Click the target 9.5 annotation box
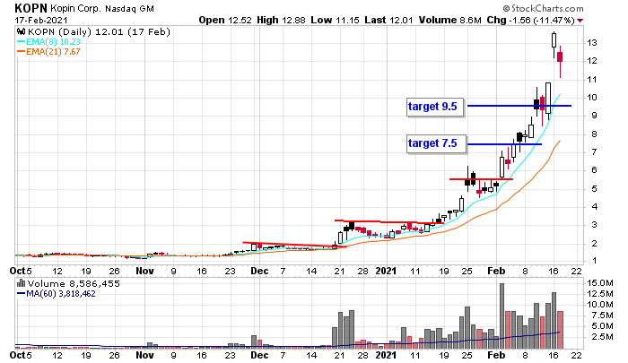 (x=435, y=107)
